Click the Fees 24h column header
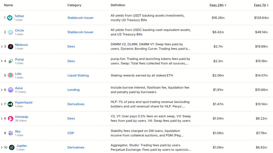The height and width of the screenshot is (153, 273). coord(217,5)
